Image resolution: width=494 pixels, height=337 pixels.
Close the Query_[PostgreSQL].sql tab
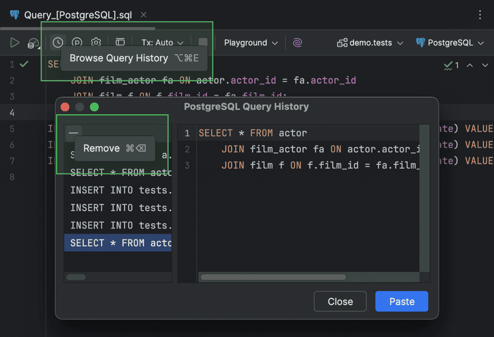(x=144, y=15)
